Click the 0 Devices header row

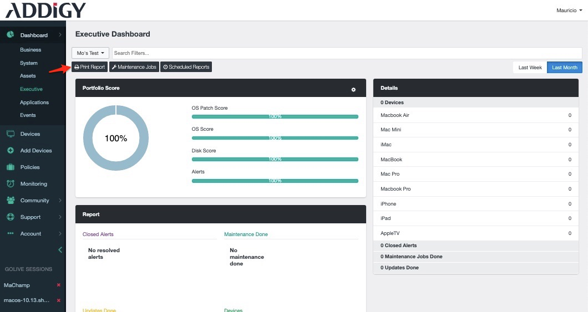[475, 103]
